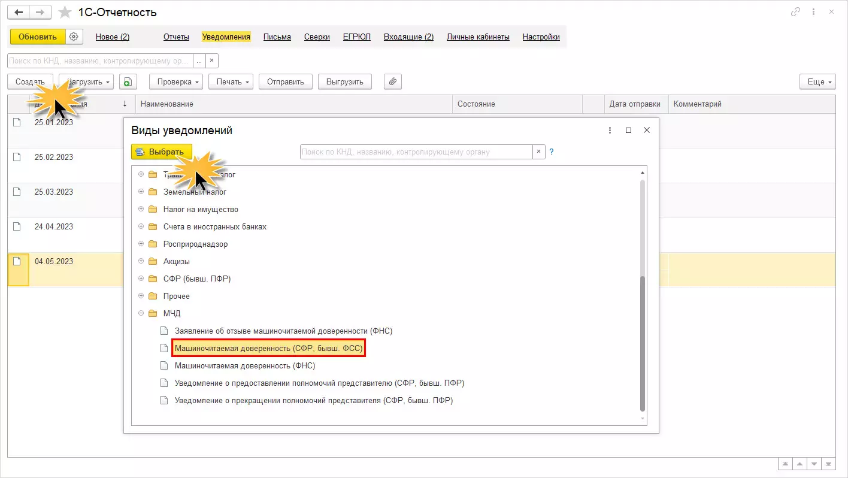Expand the Акцизы folder
This screenshot has width=848, height=478.
click(141, 262)
